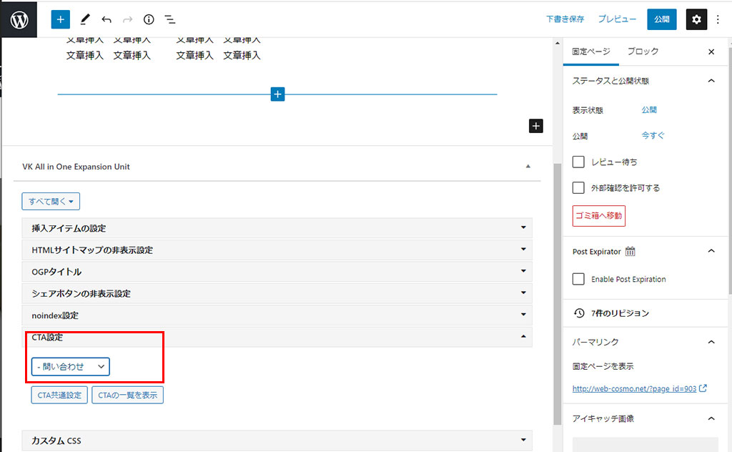Toggle the settings gear sidebar
The width and height of the screenshot is (732, 452).
[696, 19]
